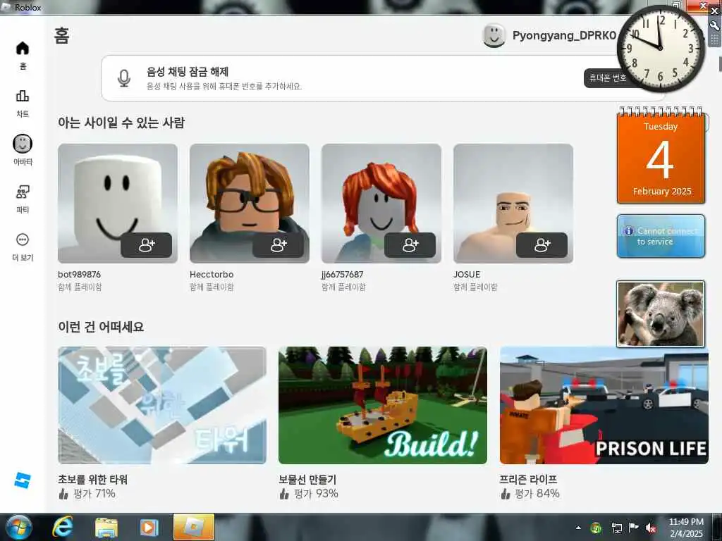Open the Build a Boat game thumbnail
This screenshot has width=722, height=541.
point(383,405)
